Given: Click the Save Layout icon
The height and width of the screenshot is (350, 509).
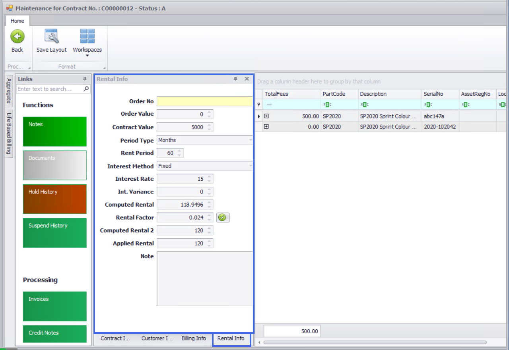Looking at the screenshot, I should click(51, 36).
